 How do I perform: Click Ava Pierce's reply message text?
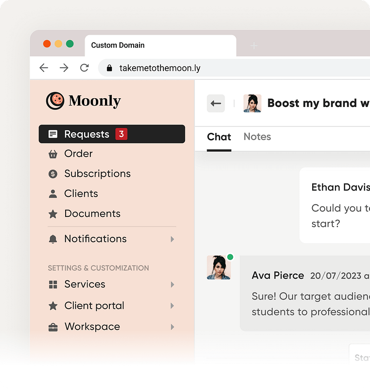(x=311, y=304)
